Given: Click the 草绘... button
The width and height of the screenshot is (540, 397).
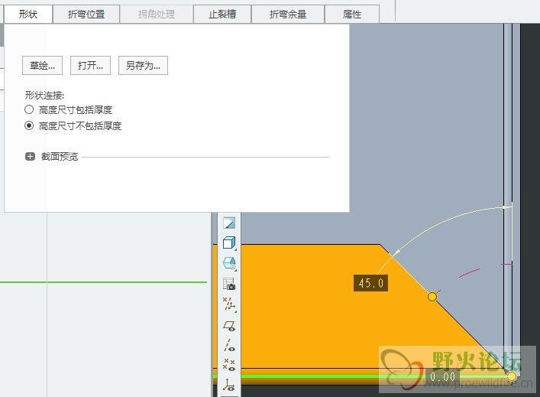Looking at the screenshot, I should coord(42,66).
